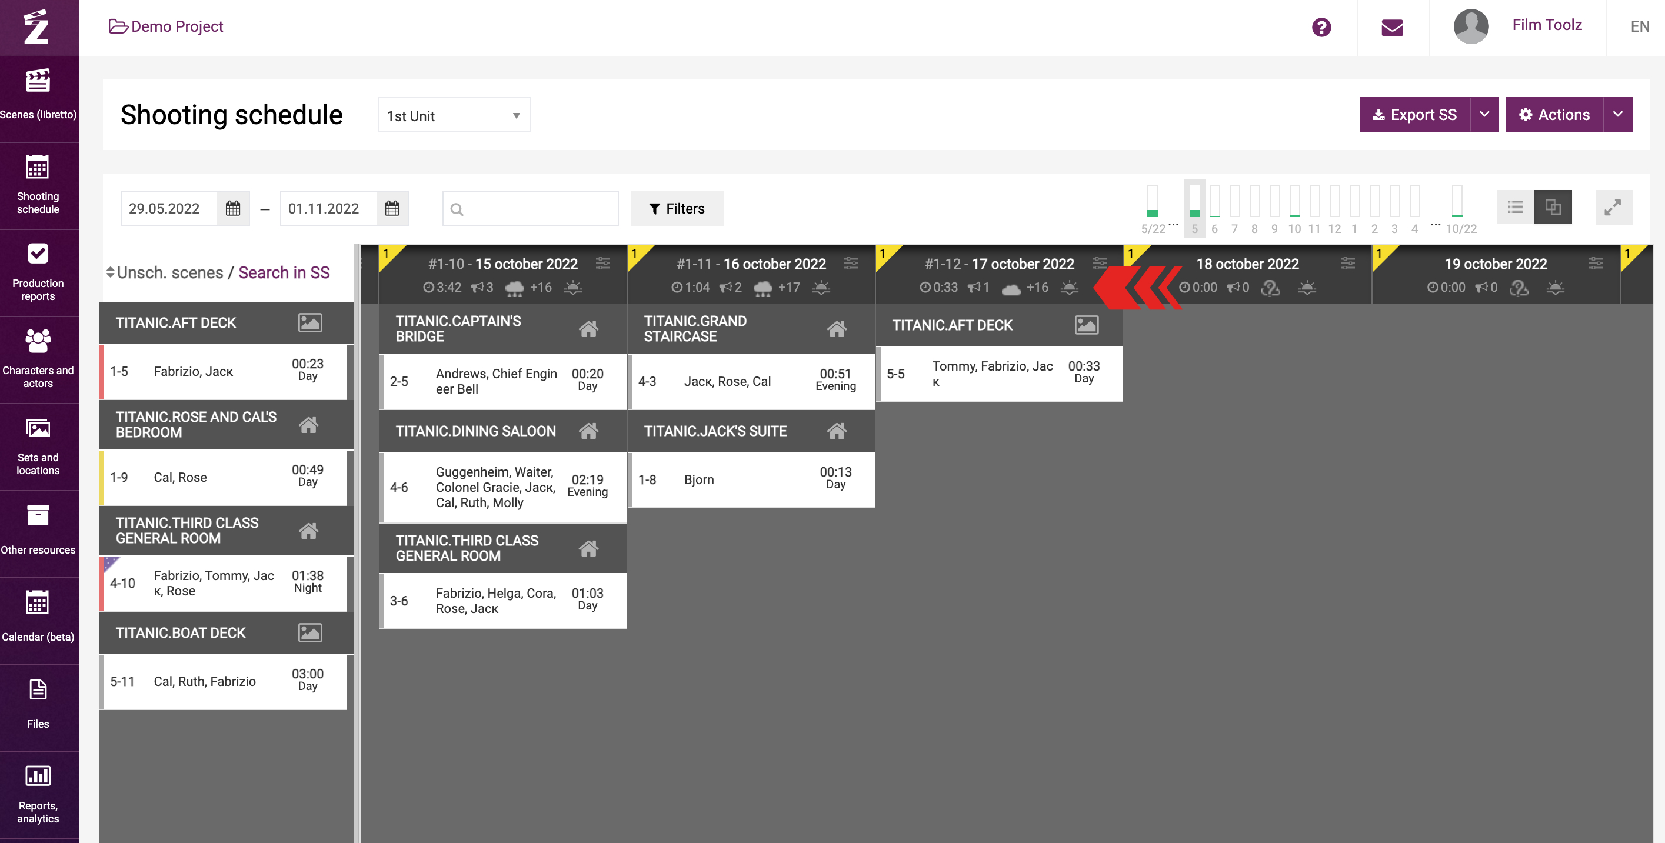Open the help question mark icon
This screenshot has width=1665, height=843.
click(x=1321, y=27)
